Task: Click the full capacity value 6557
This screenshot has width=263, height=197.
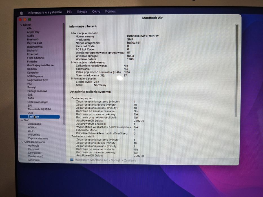Action: [x=127, y=72]
